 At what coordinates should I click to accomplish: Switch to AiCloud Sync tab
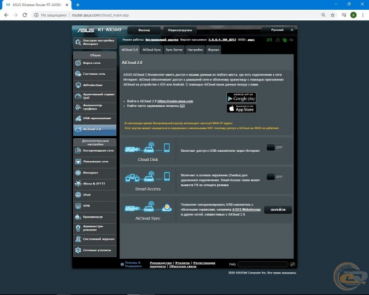(x=151, y=50)
